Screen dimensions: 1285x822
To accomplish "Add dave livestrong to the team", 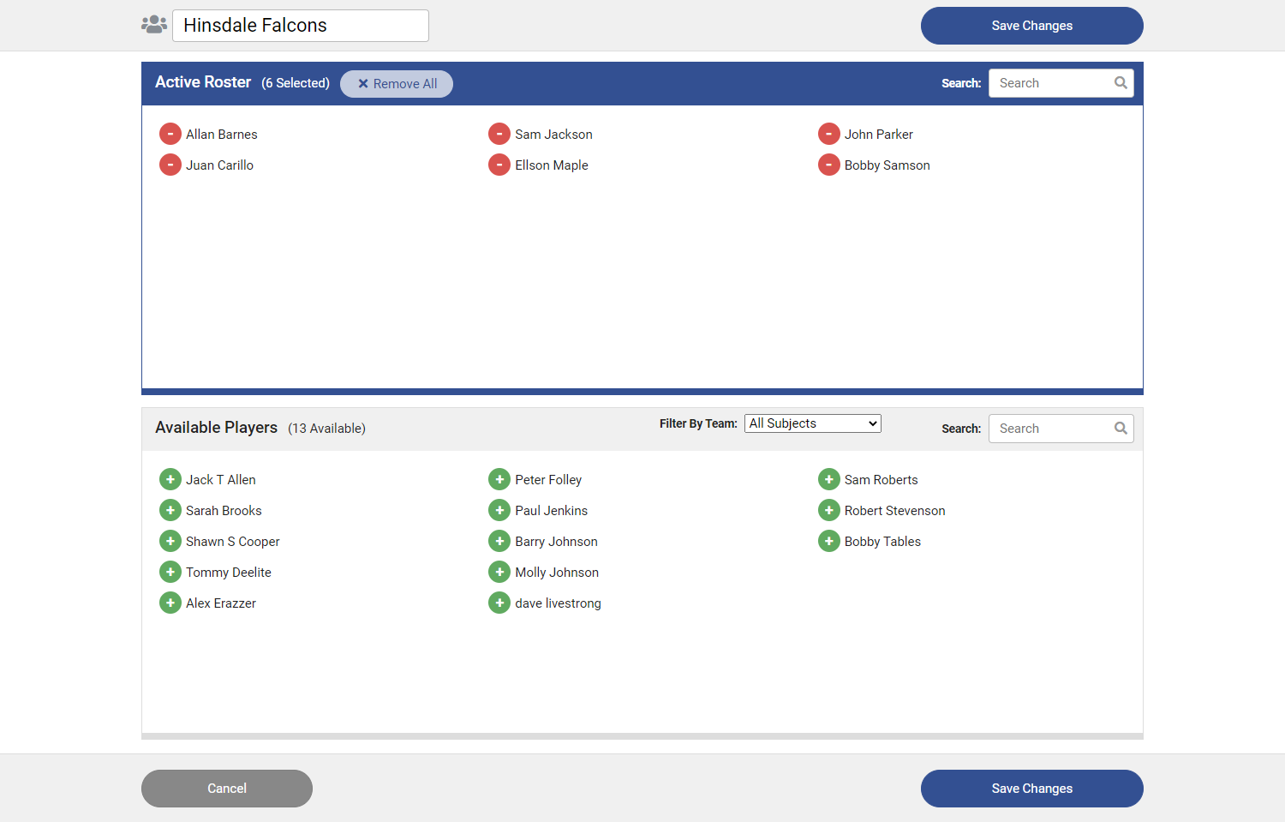I will point(499,603).
